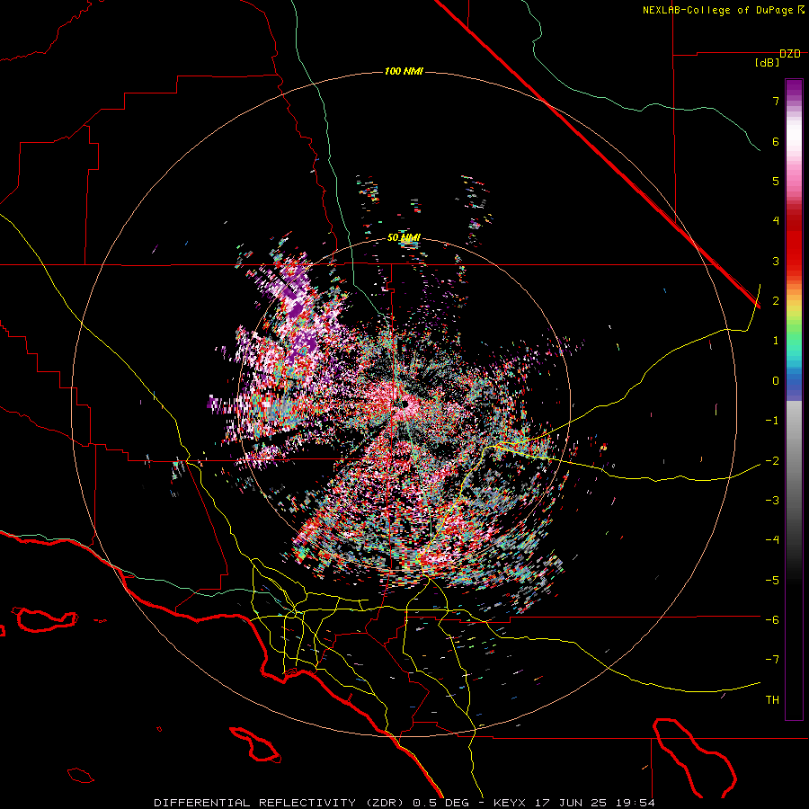Click the "DIFFERENTIAL REFLECTIVITY (ZDR)" title text
This screenshot has height=809, width=809.
click(280, 803)
